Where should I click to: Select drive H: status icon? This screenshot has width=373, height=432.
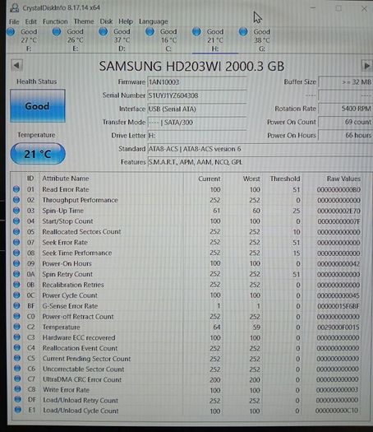pos(196,32)
